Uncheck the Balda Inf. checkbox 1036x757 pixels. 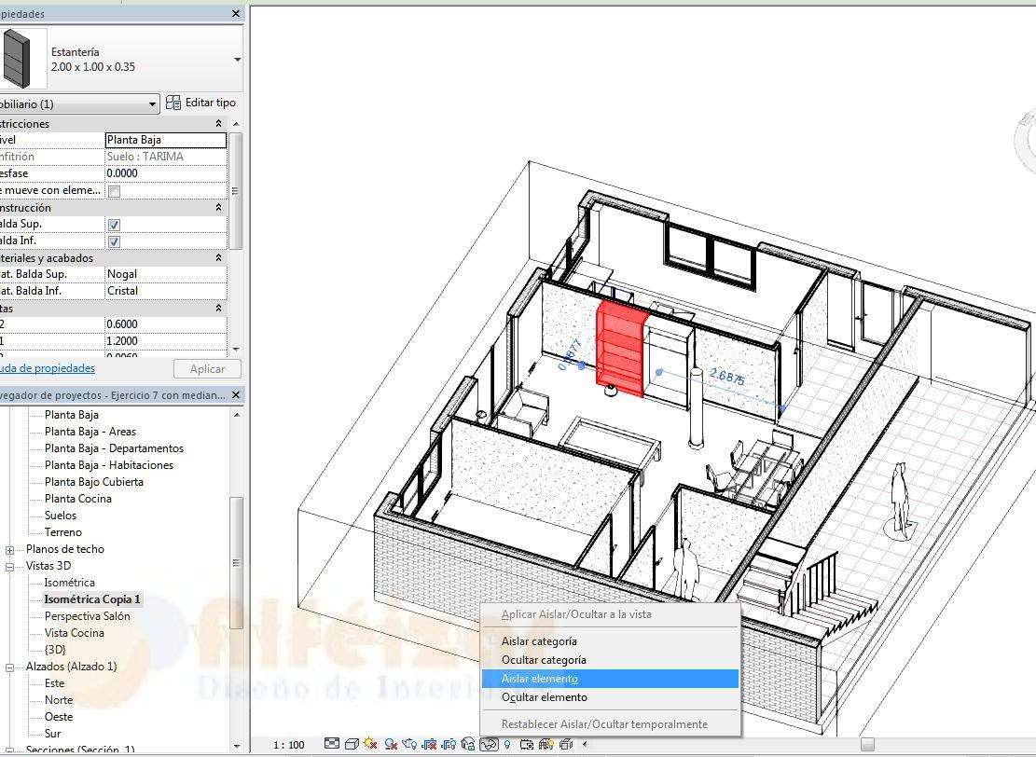(115, 241)
